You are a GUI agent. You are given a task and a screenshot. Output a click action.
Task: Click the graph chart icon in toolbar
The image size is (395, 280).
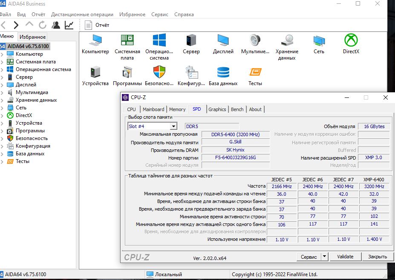(69, 25)
